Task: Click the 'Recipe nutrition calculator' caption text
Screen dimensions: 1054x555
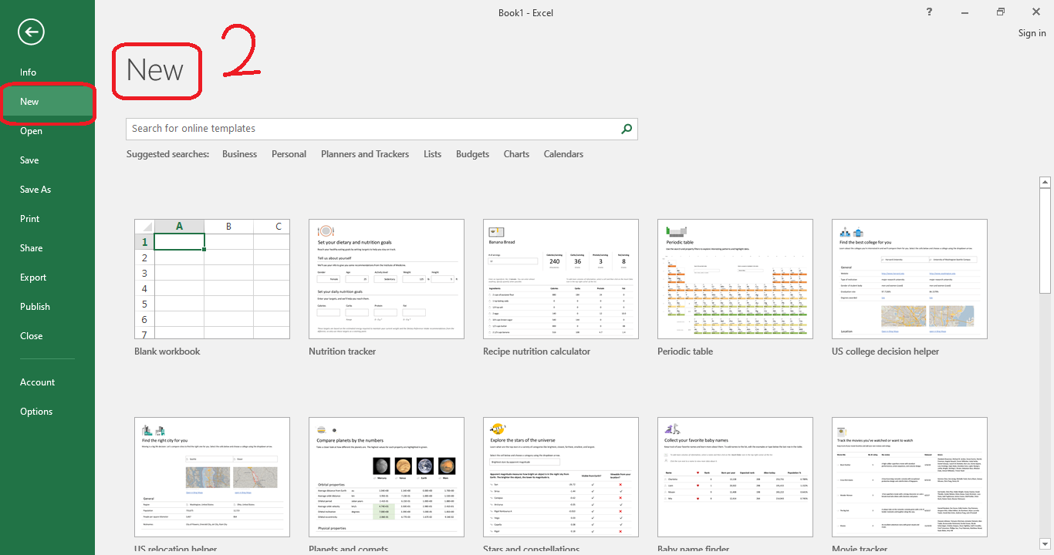Action: pos(536,351)
